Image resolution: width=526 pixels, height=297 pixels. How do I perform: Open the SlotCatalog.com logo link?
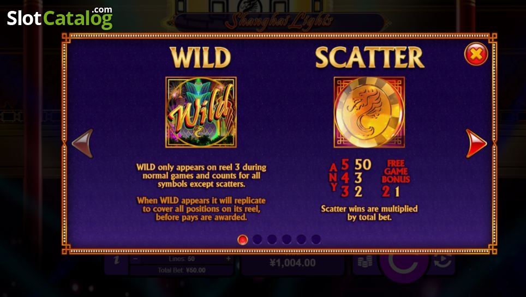(59, 18)
